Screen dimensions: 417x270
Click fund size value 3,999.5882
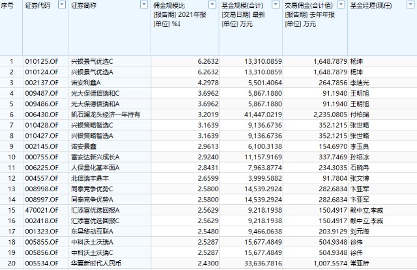click(x=265, y=178)
